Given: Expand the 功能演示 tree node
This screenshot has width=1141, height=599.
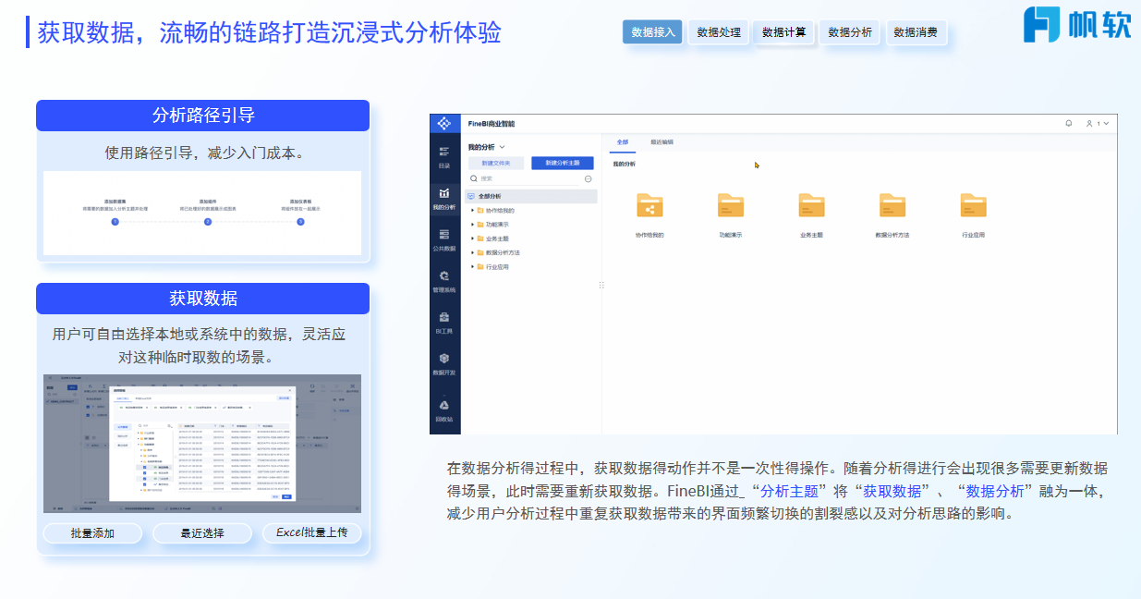Looking at the screenshot, I should tap(472, 225).
